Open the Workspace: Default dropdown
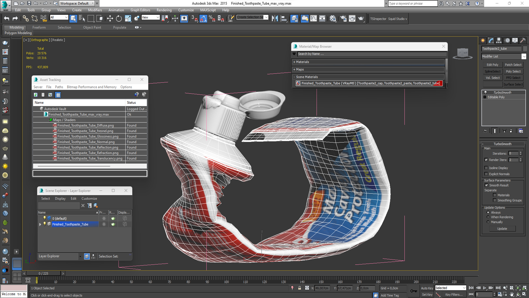Image resolution: width=529 pixels, height=298 pixels. [77, 3]
